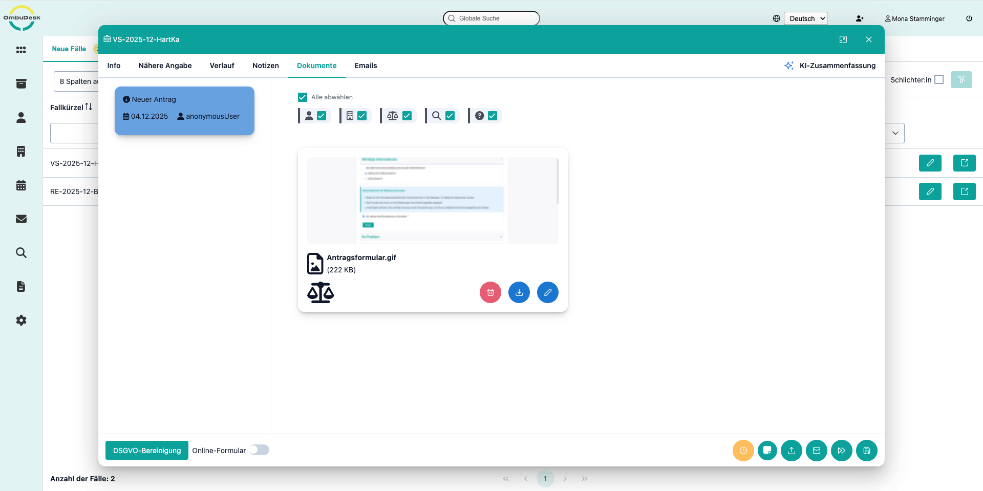This screenshot has height=491, width=983.
Task: Uncheck the Alle abwählen checkbox
Action: (303, 97)
